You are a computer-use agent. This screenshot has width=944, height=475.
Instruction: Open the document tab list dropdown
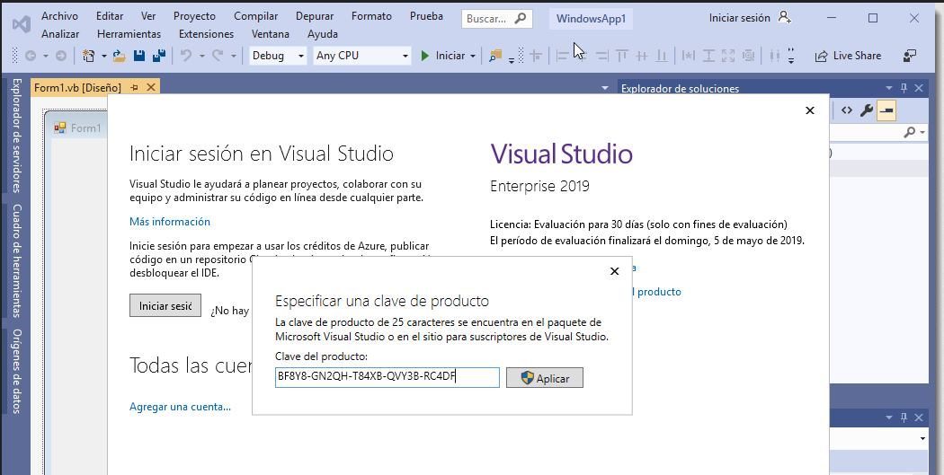click(x=604, y=88)
